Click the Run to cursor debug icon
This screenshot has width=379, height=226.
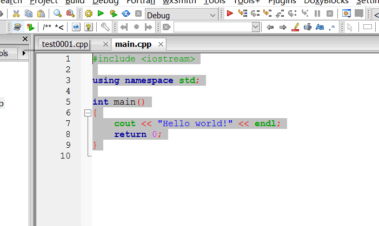point(243,13)
